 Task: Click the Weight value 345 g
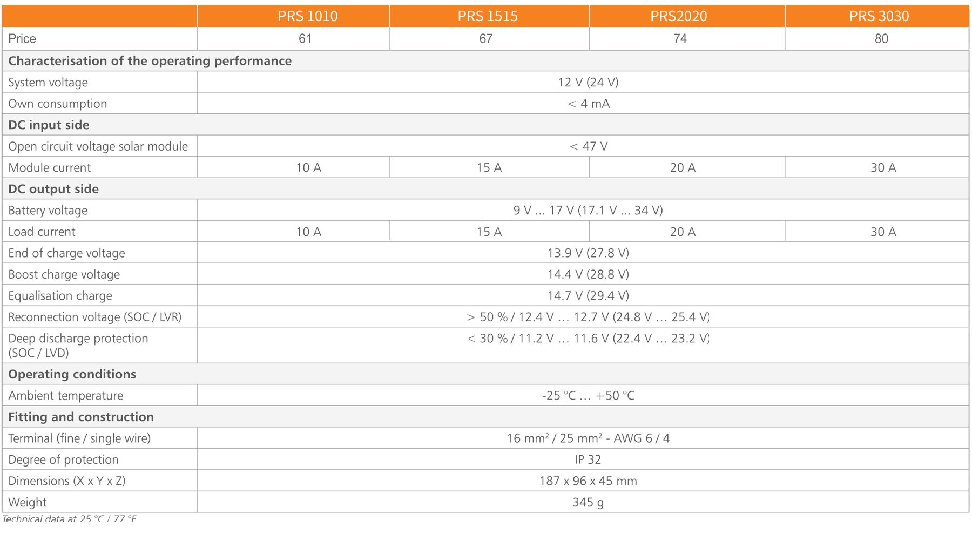588,502
